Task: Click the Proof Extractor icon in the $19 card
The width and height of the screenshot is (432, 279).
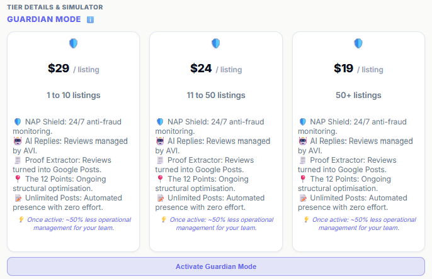Action: click(x=303, y=161)
